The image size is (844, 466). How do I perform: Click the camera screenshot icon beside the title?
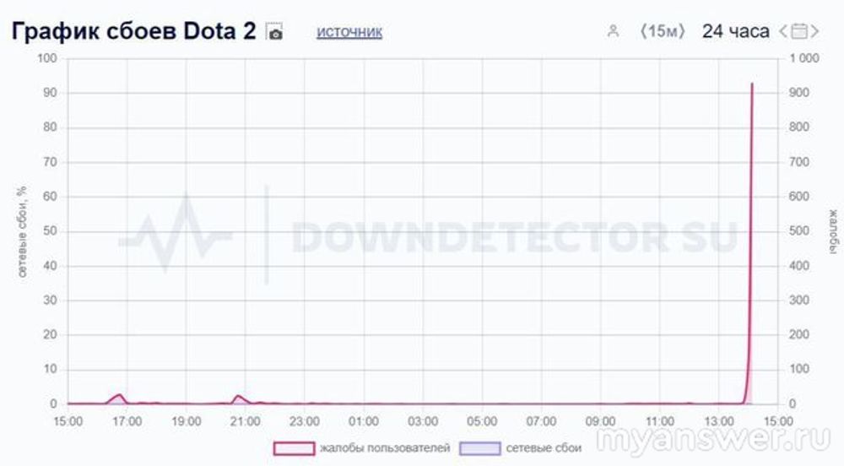coord(275,33)
